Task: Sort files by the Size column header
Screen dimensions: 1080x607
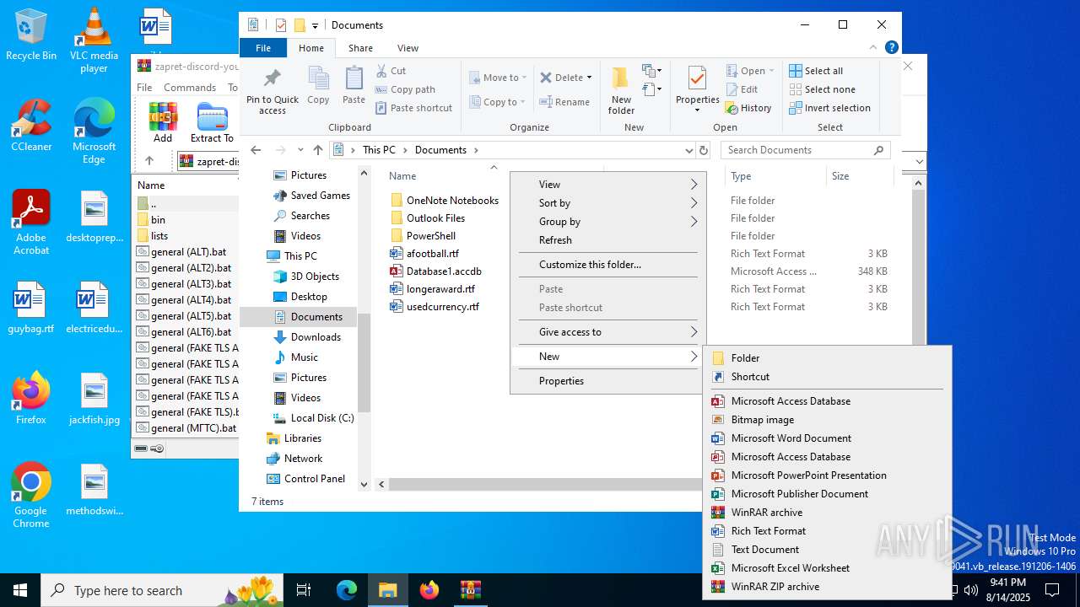Action: [x=859, y=176]
